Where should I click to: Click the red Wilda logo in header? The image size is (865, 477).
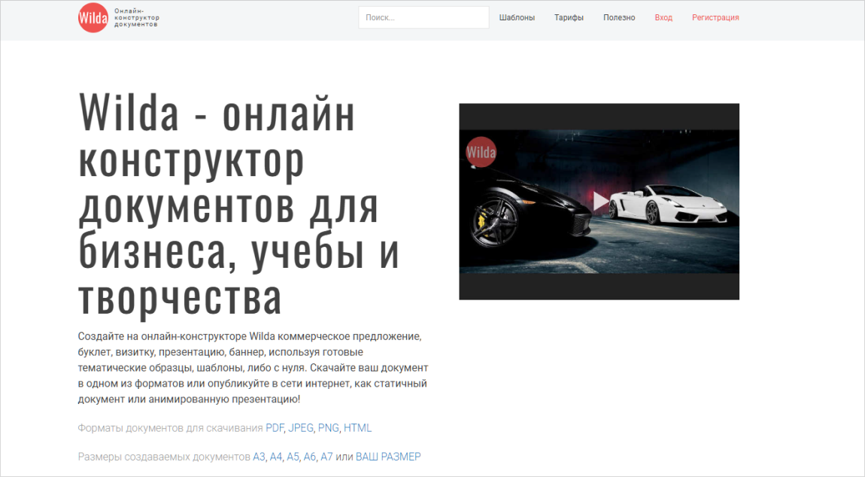click(93, 17)
